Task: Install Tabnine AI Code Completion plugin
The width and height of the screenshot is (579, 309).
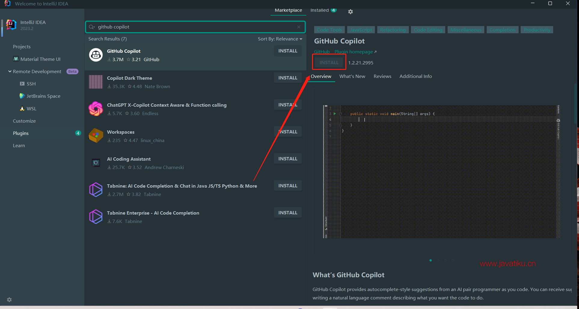Action: pyautogui.click(x=288, y=186)
